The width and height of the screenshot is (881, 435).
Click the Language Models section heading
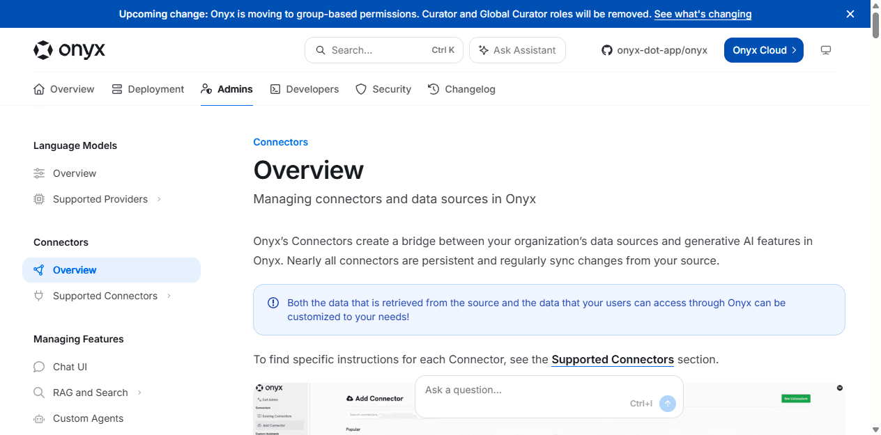tap(75, 145)
